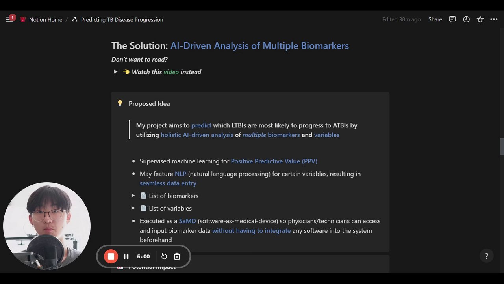The image size is (504, 284).
Task: Open page history clock icon
Action: click(x=466, y=19)
